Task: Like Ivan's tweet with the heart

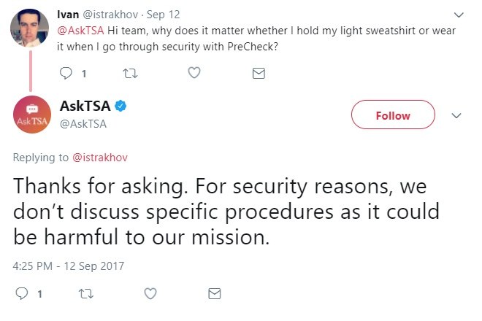Action: click(194, 73)
